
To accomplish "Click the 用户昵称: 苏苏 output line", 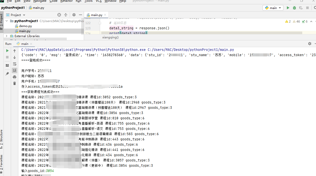I will (x=33, y=76).
